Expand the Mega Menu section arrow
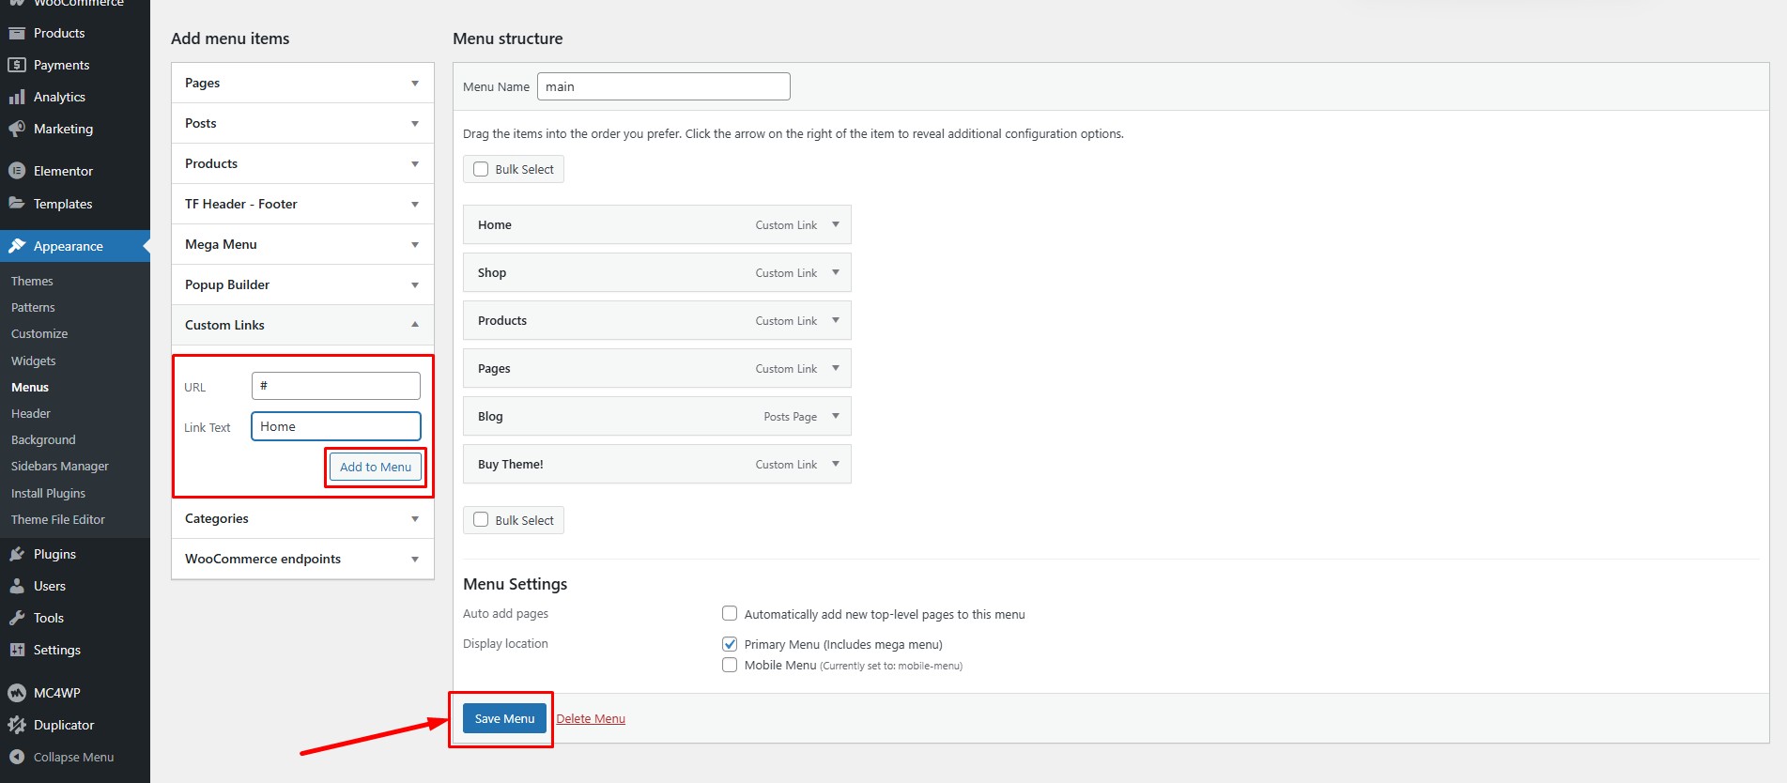1787x783 pixels. pos(415,245)
